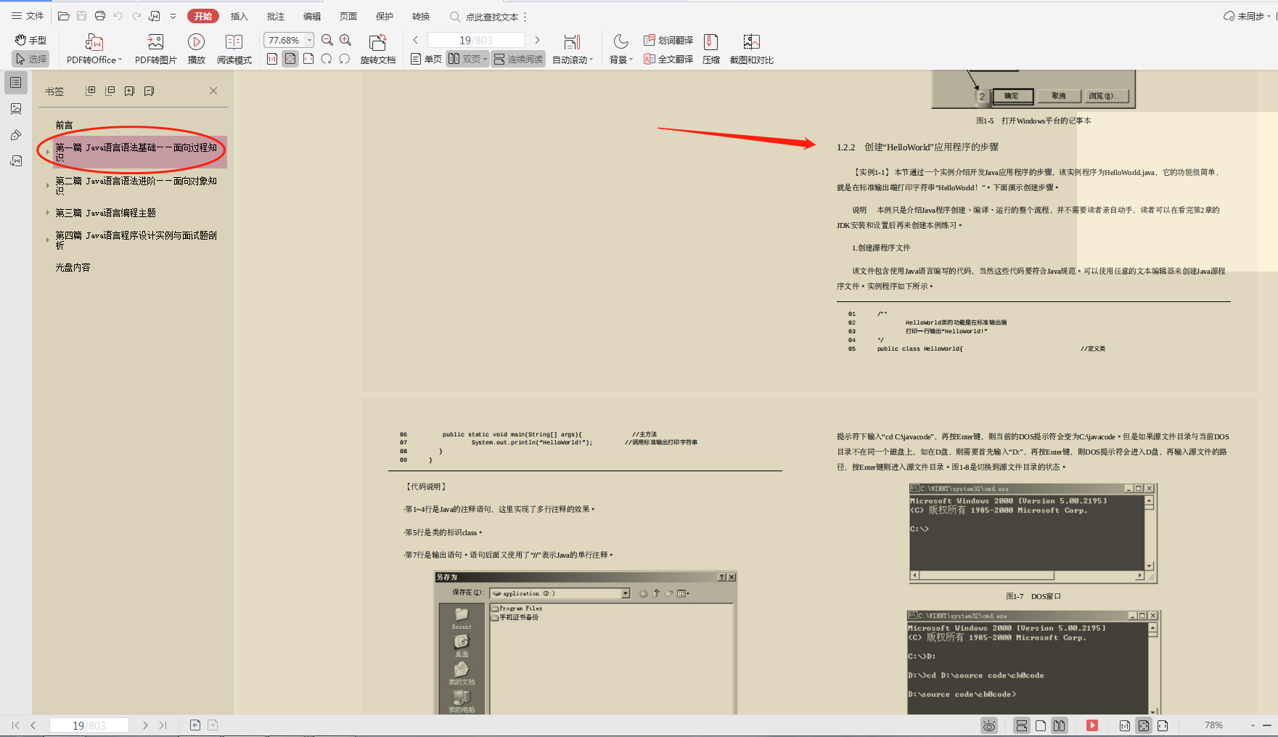Go to next page arrow in ribbon
Screen dimensions: 1278x737
point(537,40)
